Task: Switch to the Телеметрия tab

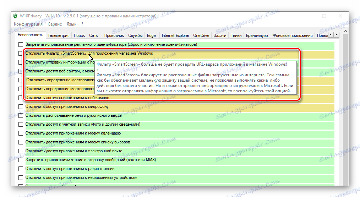Action: coord(58,35)
